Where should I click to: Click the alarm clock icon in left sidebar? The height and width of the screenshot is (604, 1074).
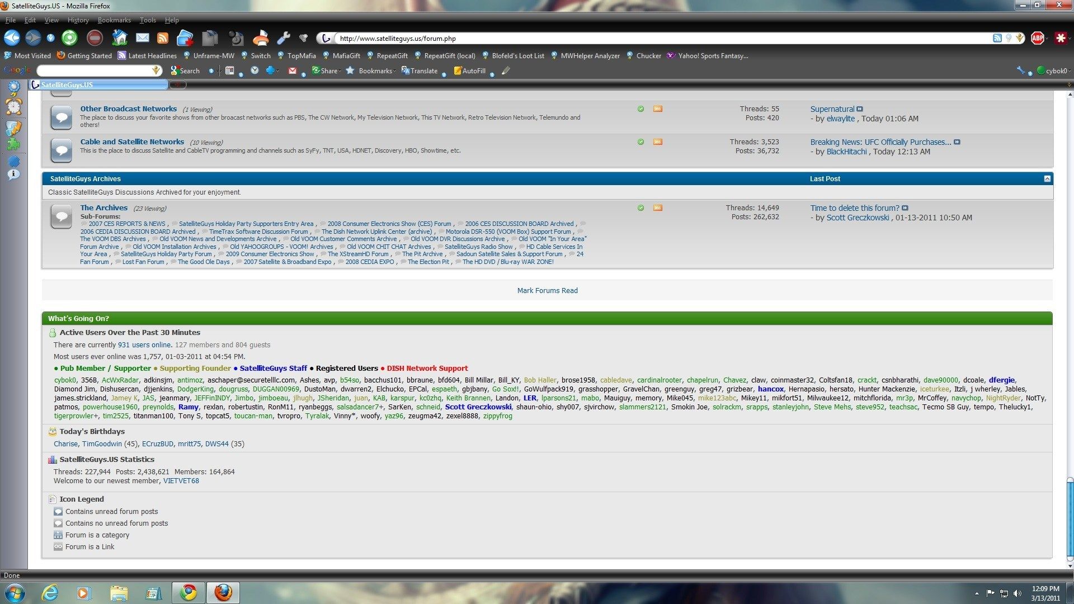[x=13, y=106]
